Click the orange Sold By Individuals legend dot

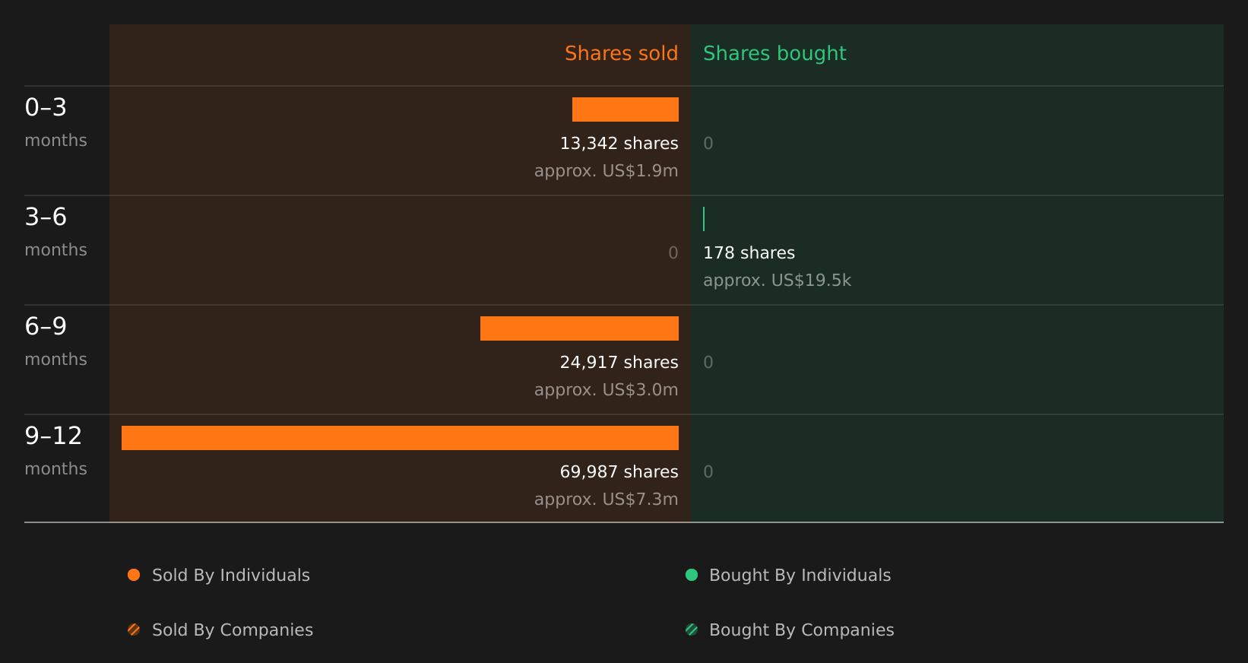(134, 575)
